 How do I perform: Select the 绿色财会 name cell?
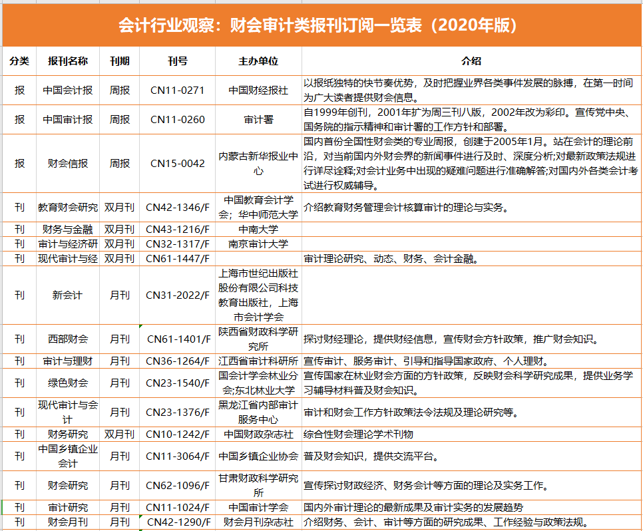click(x=67, y=383)
